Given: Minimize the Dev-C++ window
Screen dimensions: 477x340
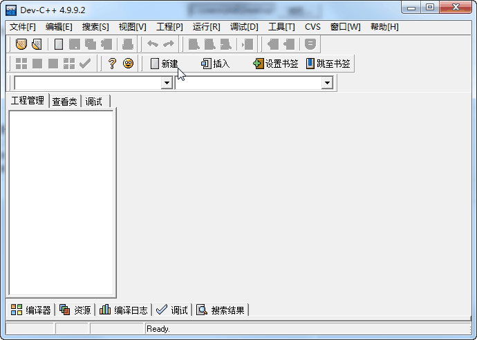Looking at the screenshot, I should (411, 8).
